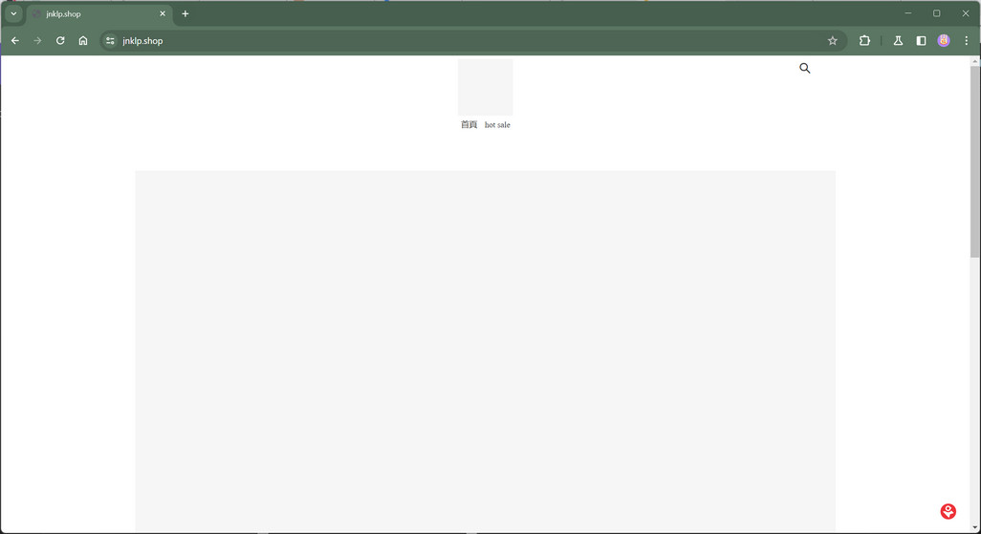Open a new tab with plus button

point(185,13)
